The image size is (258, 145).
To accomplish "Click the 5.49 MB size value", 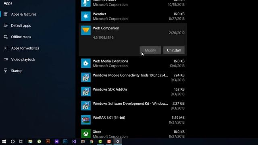I will coord(178,118).
